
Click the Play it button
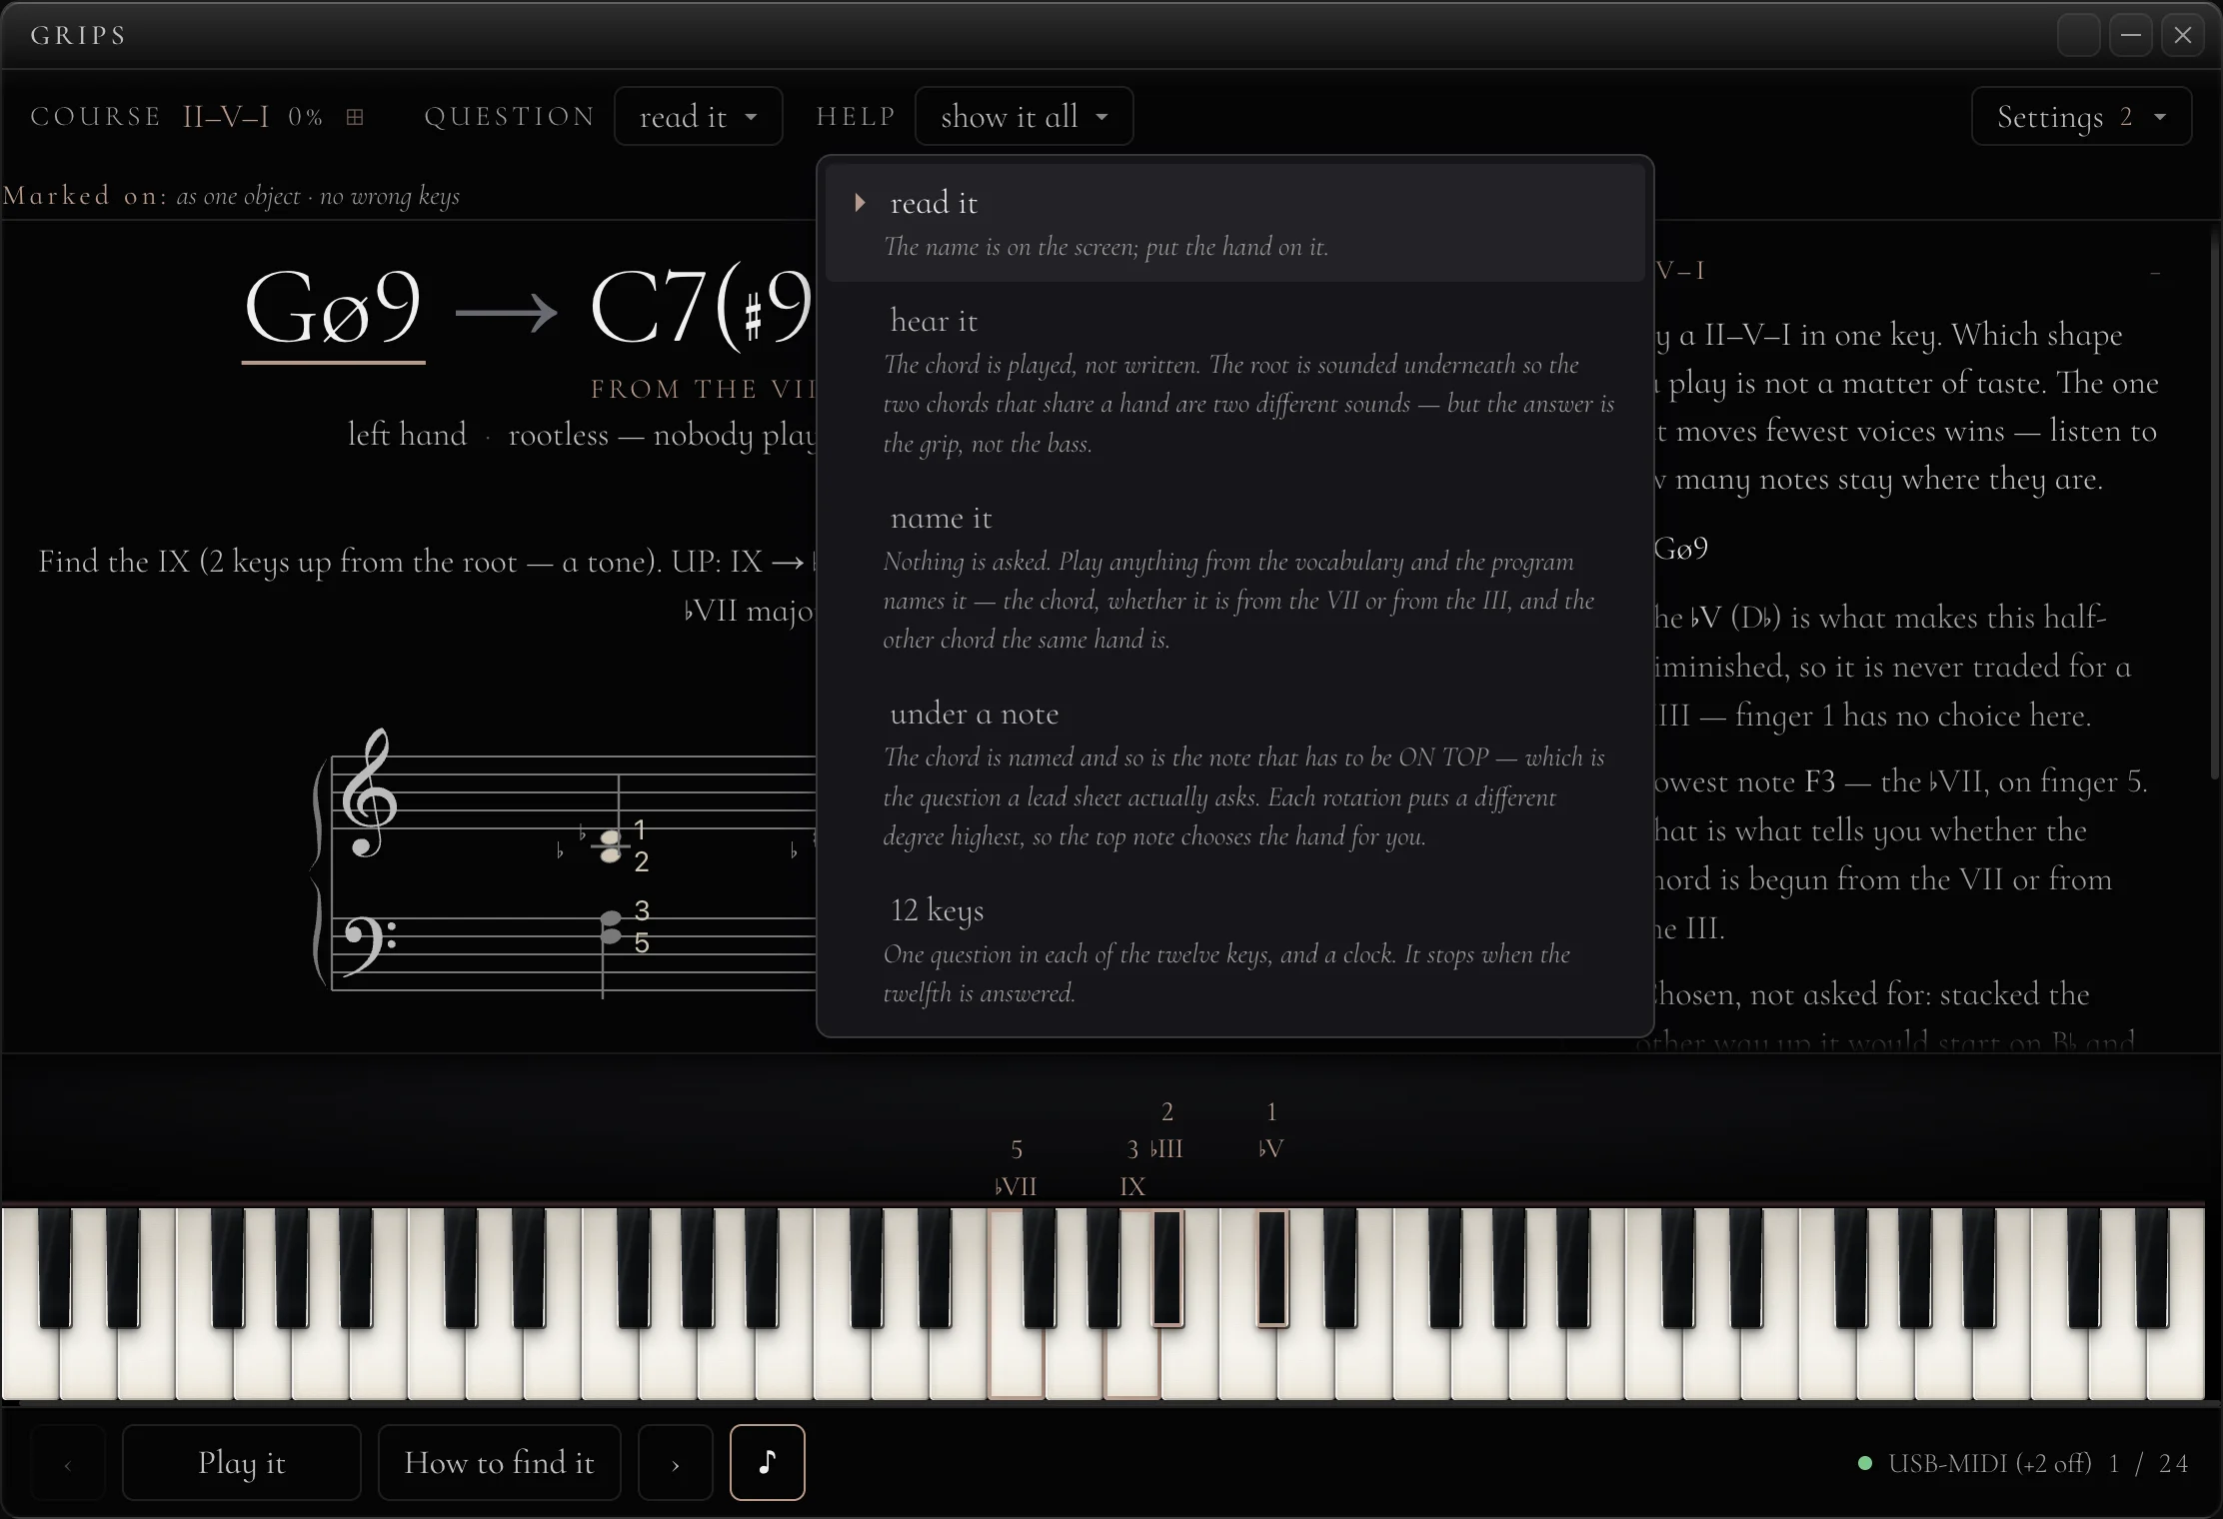point(241,1462)
